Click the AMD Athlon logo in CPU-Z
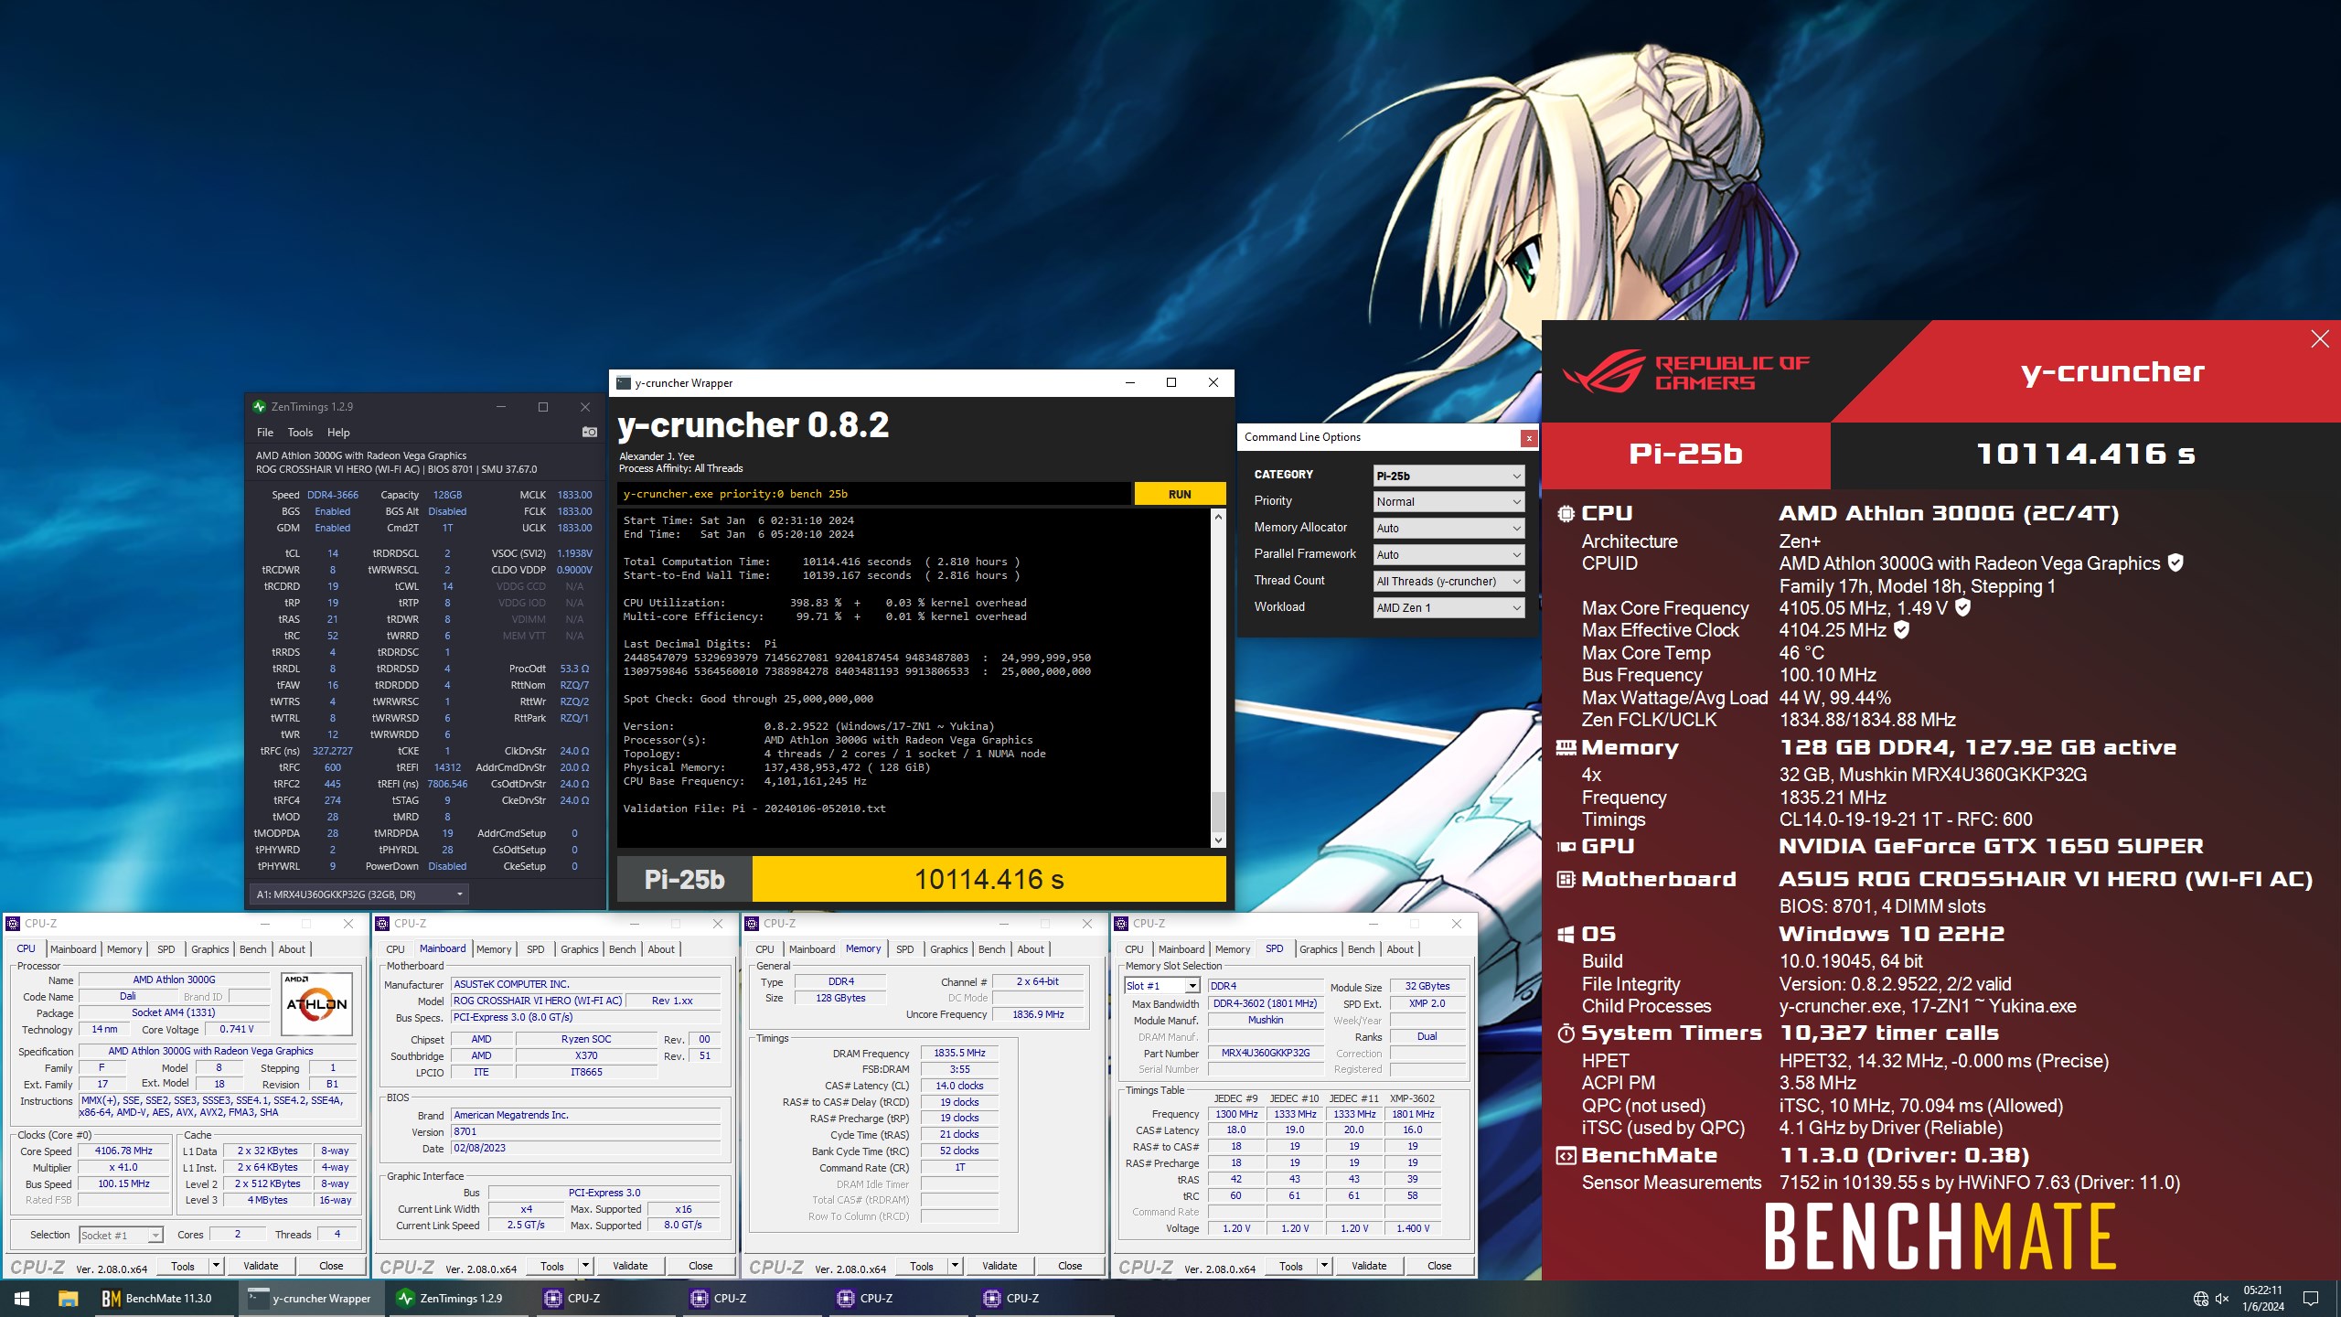The image size is (2341, 1317). tap(316, 1003)
